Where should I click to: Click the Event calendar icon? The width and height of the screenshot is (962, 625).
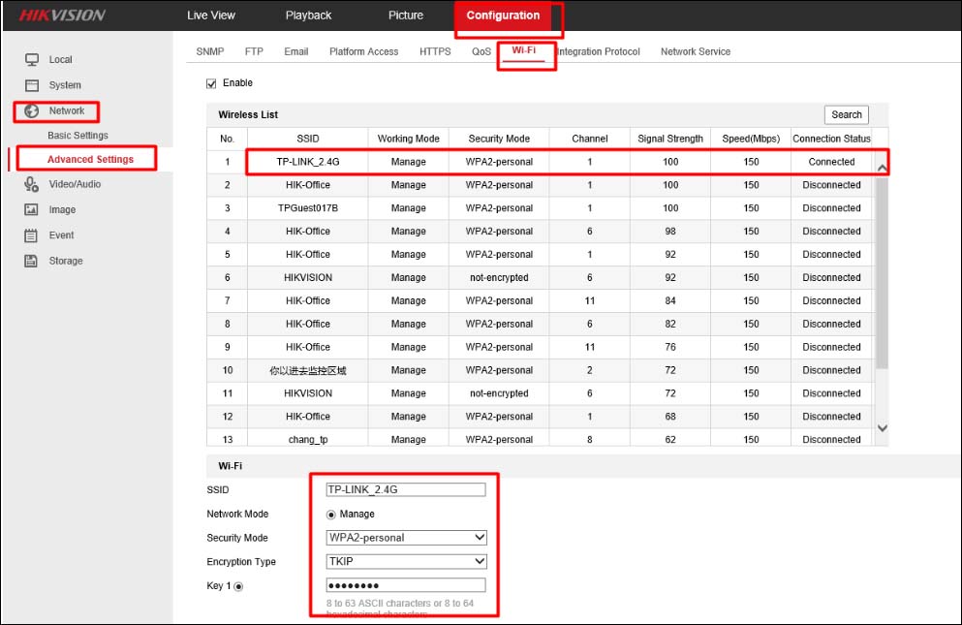[x=31, y=235]
